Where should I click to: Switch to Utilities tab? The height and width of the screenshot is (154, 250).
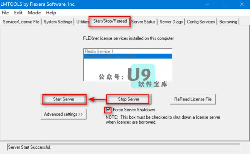82,22
